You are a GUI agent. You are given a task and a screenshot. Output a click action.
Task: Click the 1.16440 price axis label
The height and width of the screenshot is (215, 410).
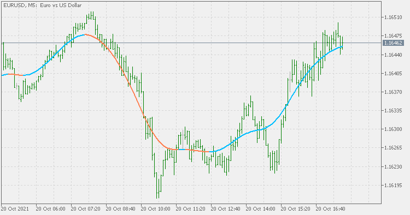click(393, 55)
